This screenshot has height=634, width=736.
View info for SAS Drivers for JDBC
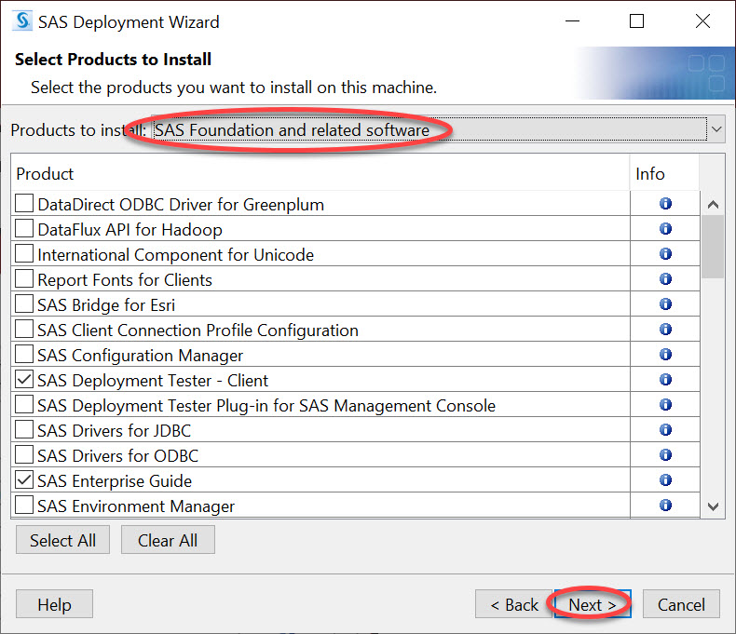pos(665,430)
